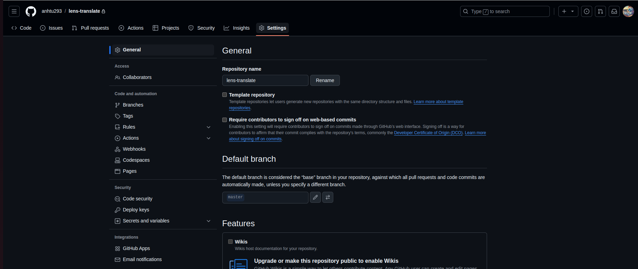Screen dimensions: 638x269
Task: Click the gear icon beside General
Action: (x=118, y=50)
